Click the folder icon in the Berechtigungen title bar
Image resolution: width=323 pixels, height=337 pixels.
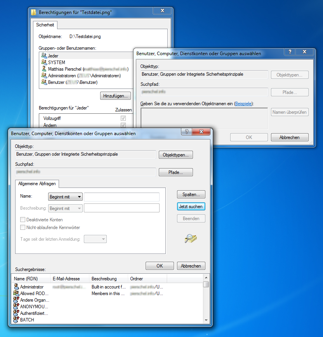(33, 12)
